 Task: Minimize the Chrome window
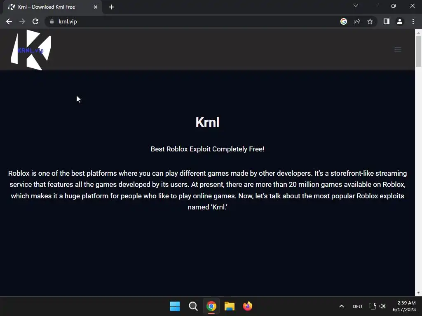click(x=374, y=6)
